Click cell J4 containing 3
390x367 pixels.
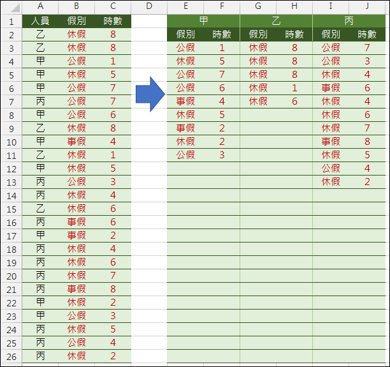367,61
